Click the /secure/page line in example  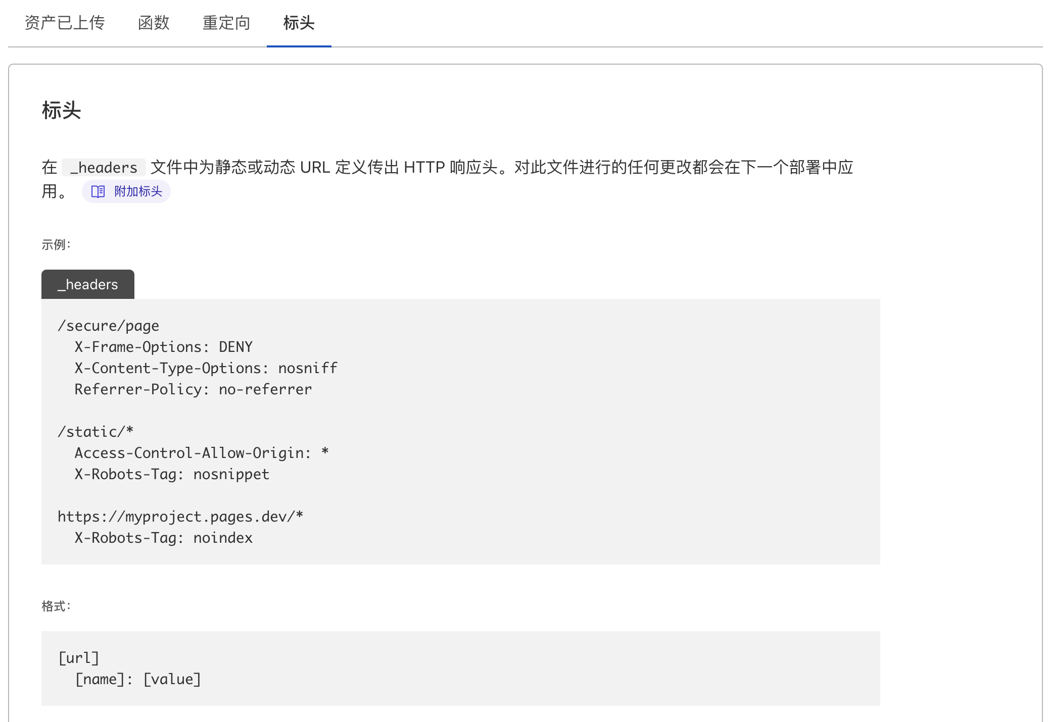tap(108, 326)
